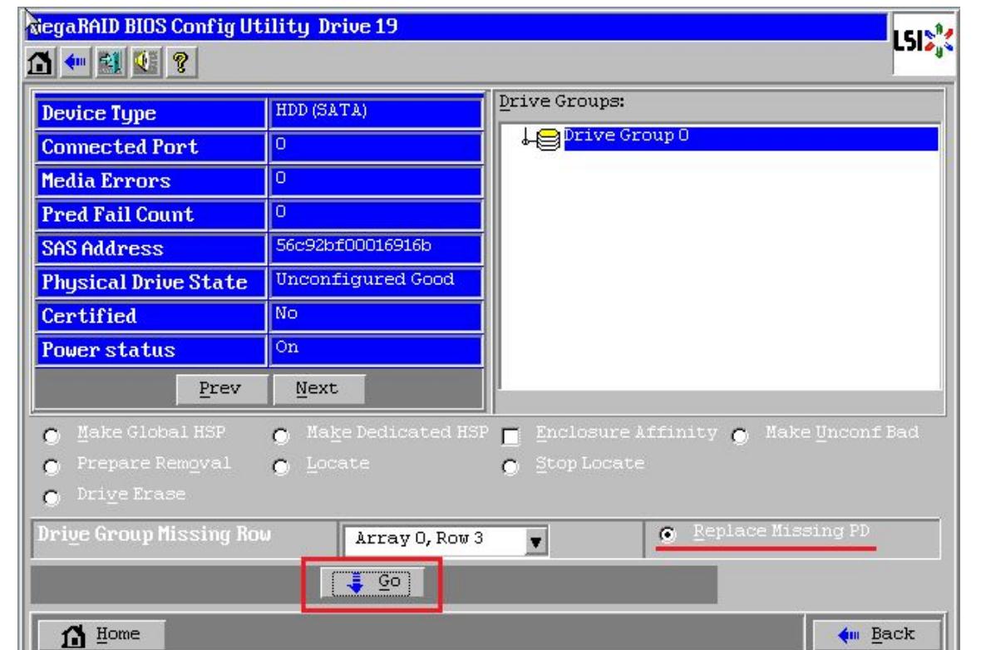981x650 pixels.
Task: Select Replace Missing PD radio button
Action: [668, 534]
